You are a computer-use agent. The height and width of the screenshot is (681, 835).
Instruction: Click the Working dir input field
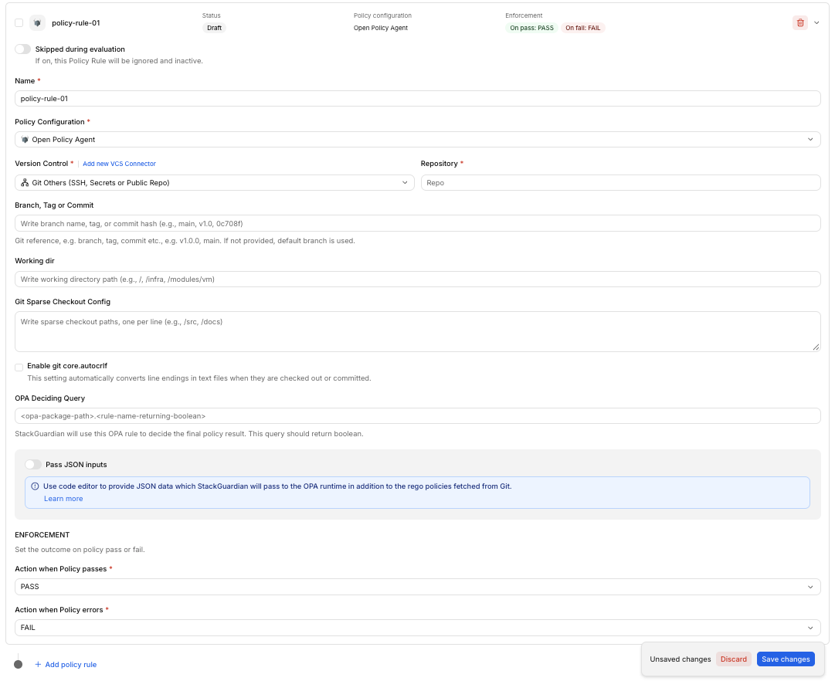417,279
